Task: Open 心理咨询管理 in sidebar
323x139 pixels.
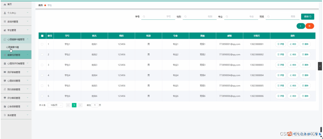Action: point(16,81)
